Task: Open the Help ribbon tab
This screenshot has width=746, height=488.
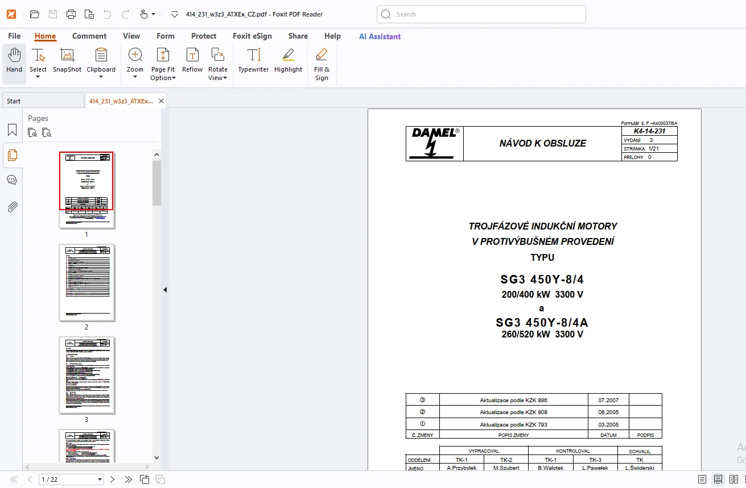Action: click(x=332, y=36)
